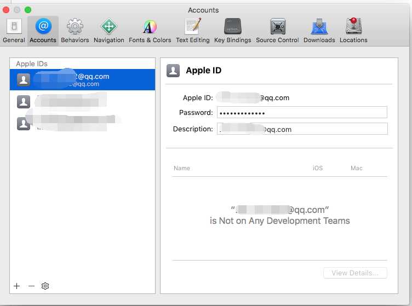Open the General preferences pane
412x306 pixels.
click(x=14, y=31)
